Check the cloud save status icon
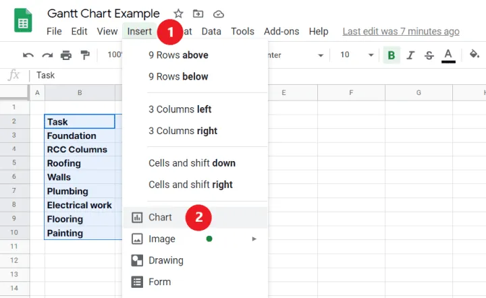This screenshot has height=298, width=486. click(x=219, y=14)
